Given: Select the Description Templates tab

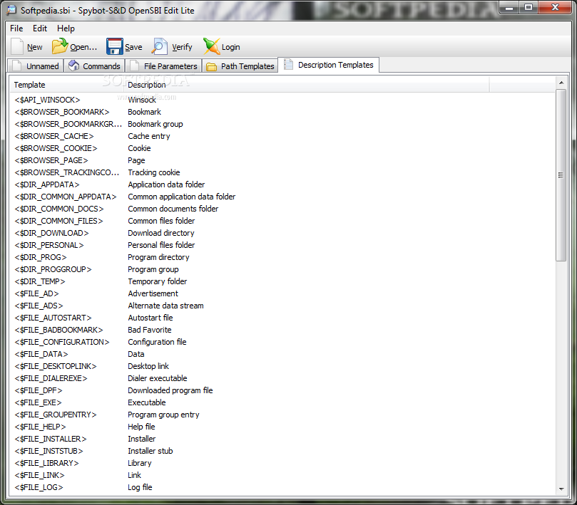Looking at the screenshot, I should pyautogui.click(x=329, y=65).
